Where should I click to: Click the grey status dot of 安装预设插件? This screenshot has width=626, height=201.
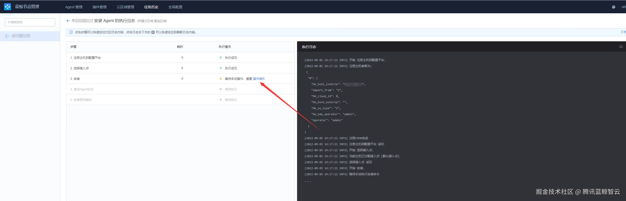point(221,100)
